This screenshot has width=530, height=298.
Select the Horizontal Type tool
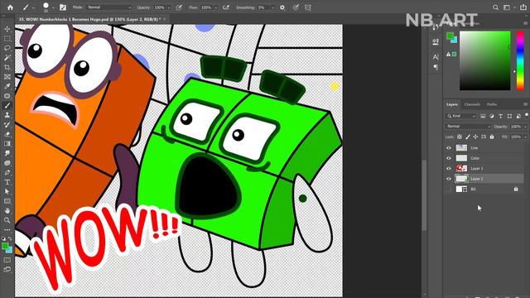pyautogui.click(x=7, y=182)
